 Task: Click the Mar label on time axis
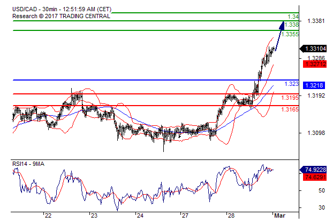279,215
